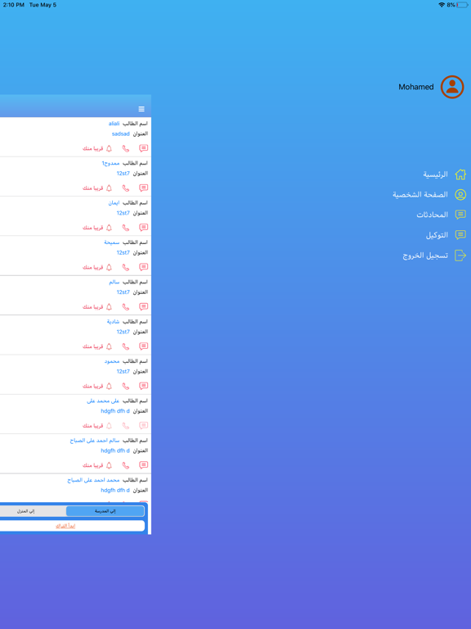The height and width of the screenshot is (629, 471).
Task: Tap the ابدأ الرحلة start trip button
Action: pyautogui.click(x=65, y=526)
